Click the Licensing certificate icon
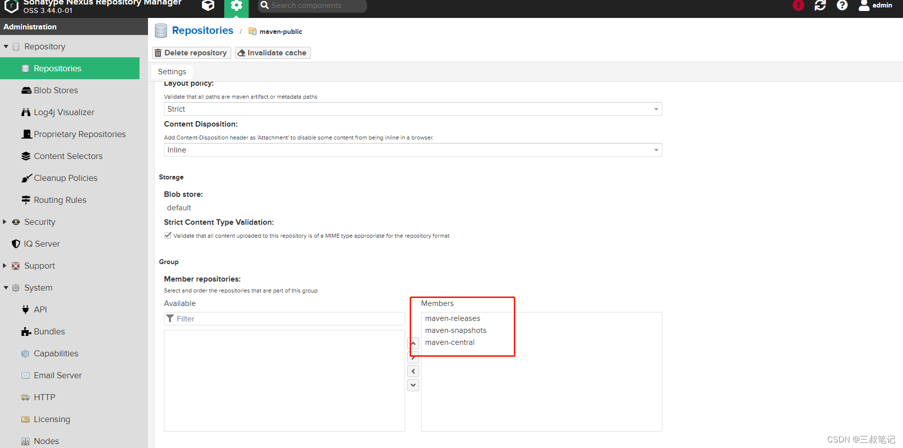 tap(25, 419)
